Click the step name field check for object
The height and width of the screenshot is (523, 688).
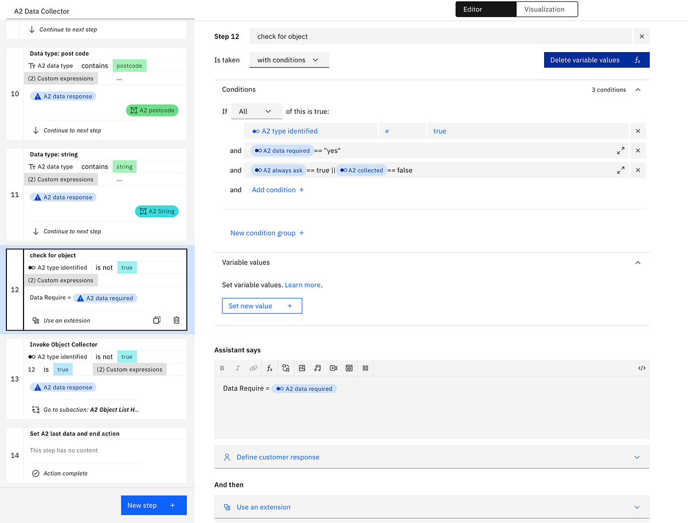(x=440, y=37)
